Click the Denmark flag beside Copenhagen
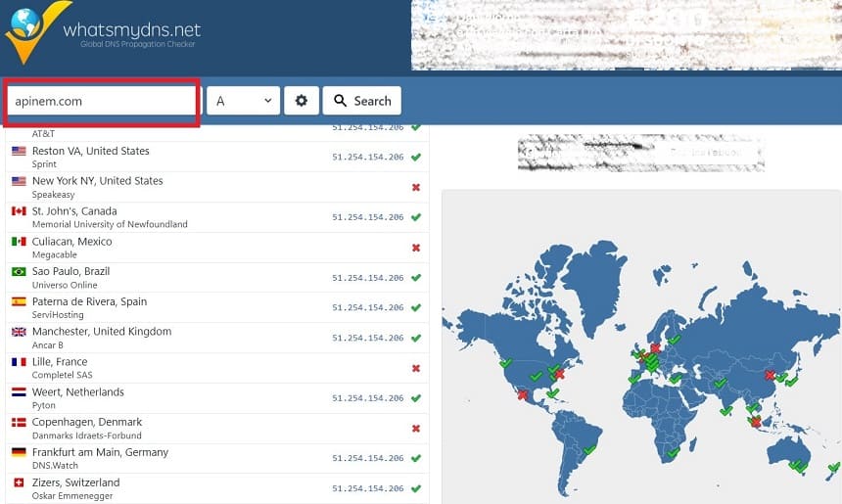 tap(19, 423)
